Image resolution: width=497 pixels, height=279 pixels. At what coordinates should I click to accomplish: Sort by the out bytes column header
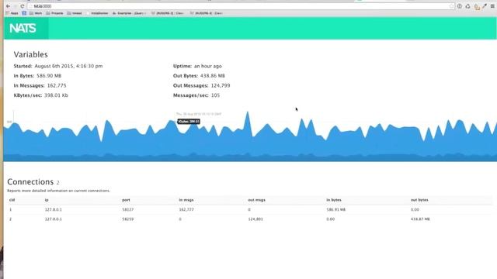(419, 200)
